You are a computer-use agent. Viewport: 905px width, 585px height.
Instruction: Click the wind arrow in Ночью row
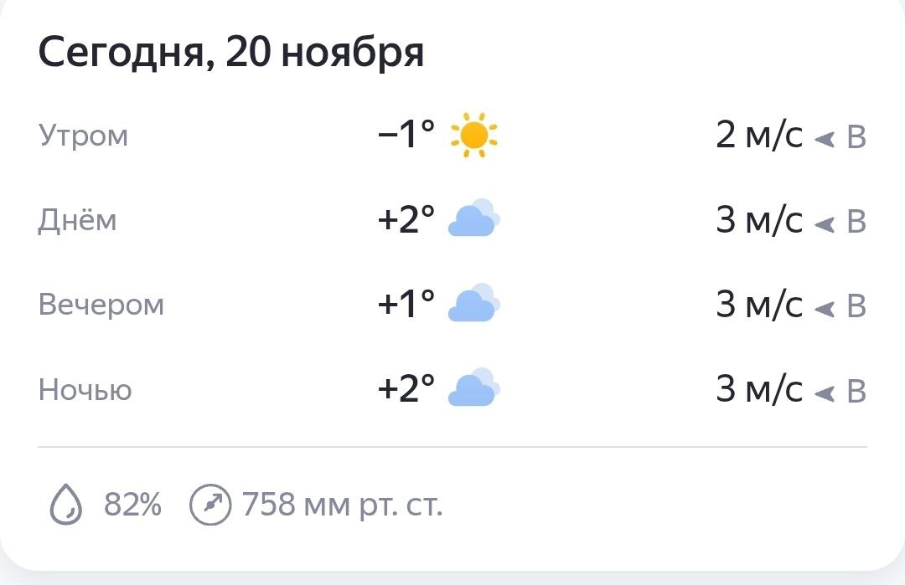point(825,392)
